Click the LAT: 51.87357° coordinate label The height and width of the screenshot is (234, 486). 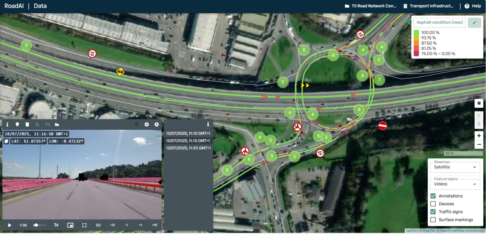(29, 141)
